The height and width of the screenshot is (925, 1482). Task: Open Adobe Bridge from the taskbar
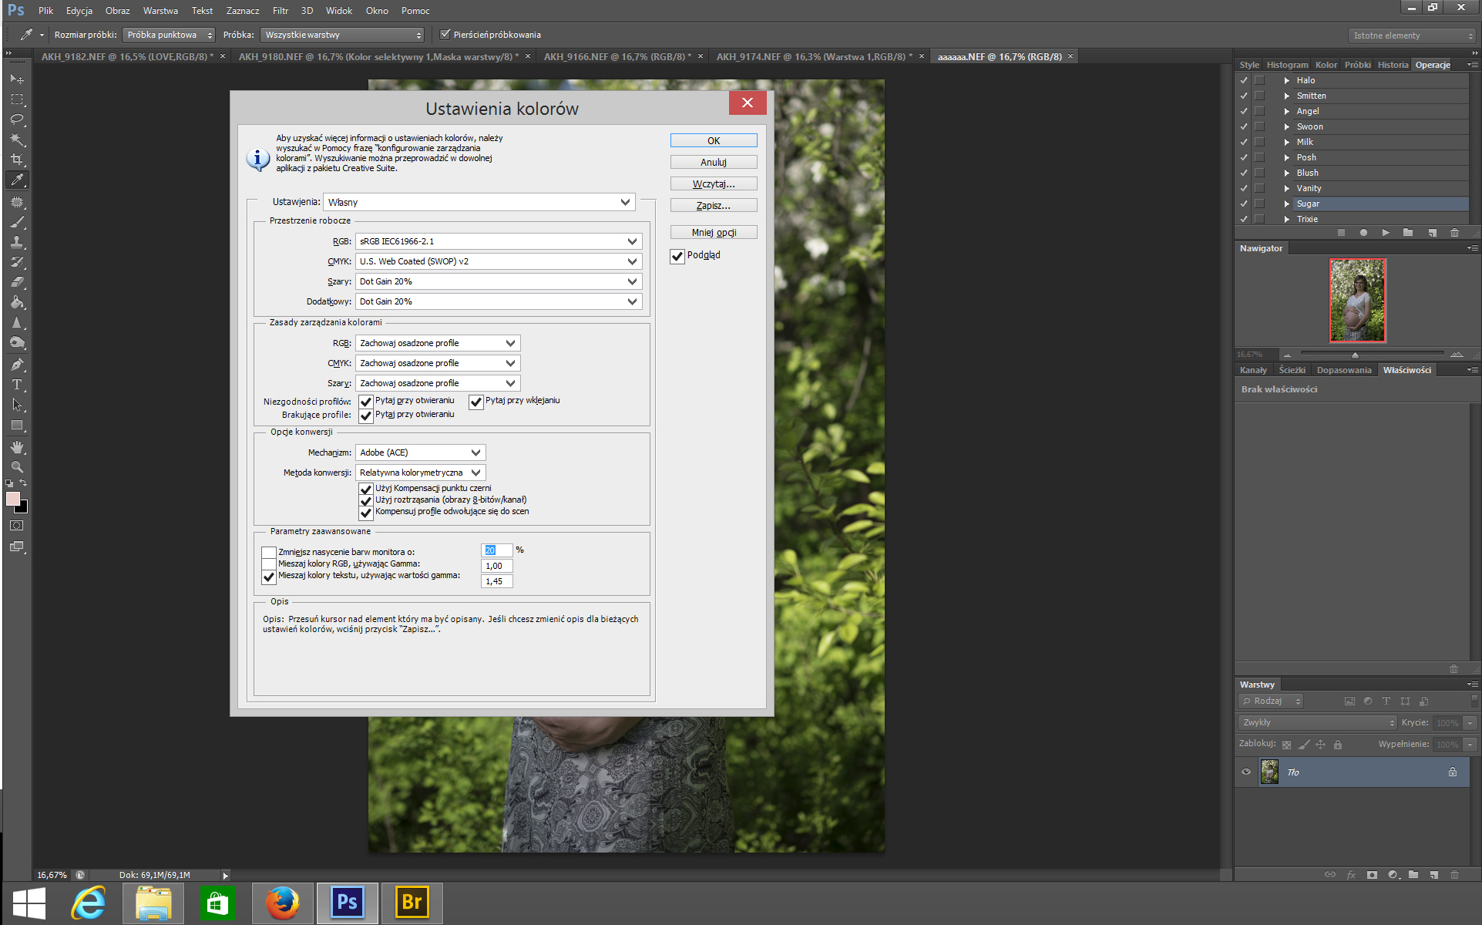(412, 902)
